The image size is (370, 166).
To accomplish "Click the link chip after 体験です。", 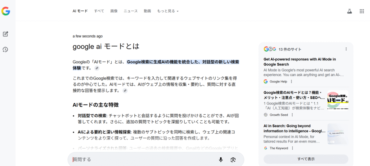I will point(97,68).
